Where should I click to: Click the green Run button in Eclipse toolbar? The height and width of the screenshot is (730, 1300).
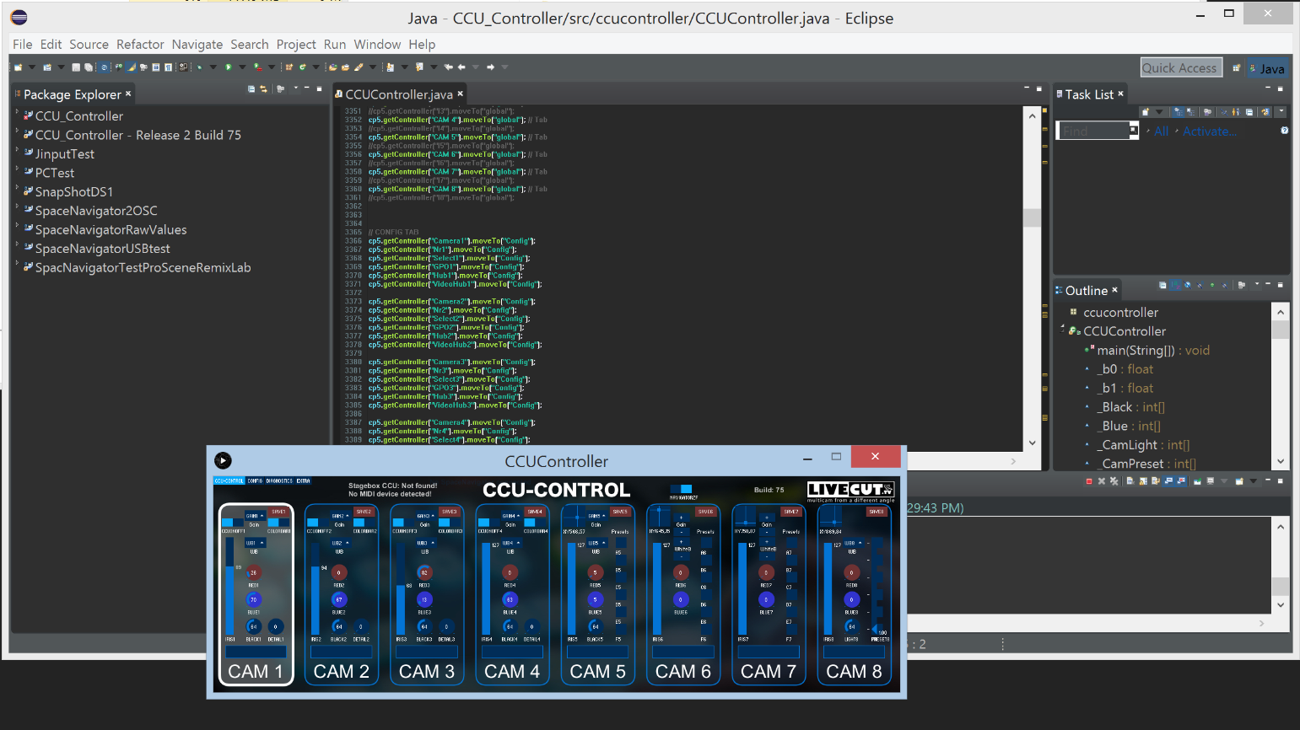tap(228, 67)
